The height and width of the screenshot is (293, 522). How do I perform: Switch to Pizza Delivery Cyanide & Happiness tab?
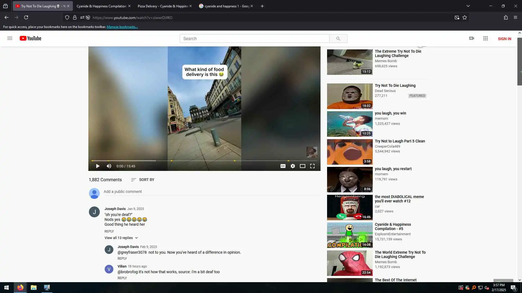(x=163, y=6)
